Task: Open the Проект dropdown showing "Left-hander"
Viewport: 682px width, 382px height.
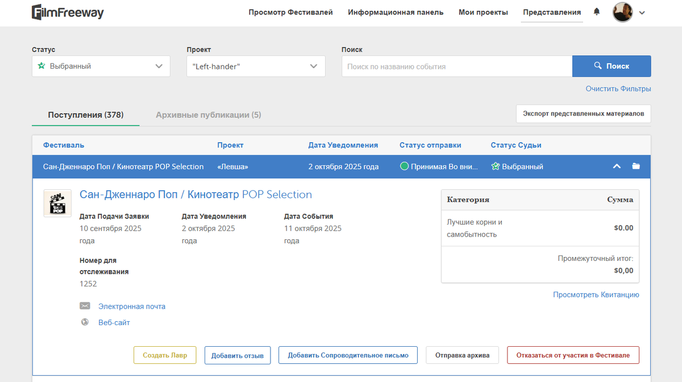Action: point(256,66)
